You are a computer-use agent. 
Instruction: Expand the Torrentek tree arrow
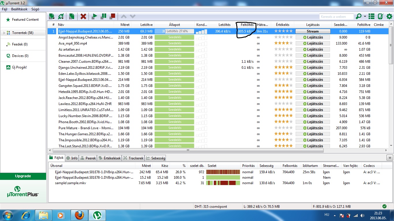[4, 33]
